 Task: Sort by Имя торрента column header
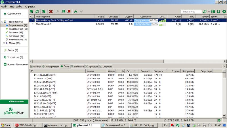point(64,16)
